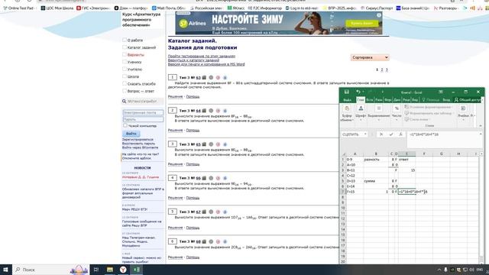Click the blue info icon on task 63

click(x=225, y=77)
